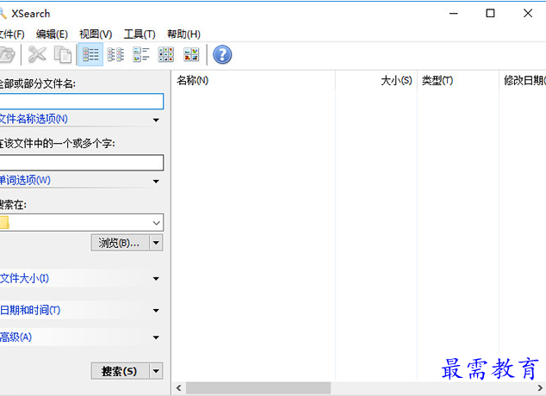Click the horizontal scrollbar thumb
The width and height of the screenshot is (546, 396).
coord(258,388)
